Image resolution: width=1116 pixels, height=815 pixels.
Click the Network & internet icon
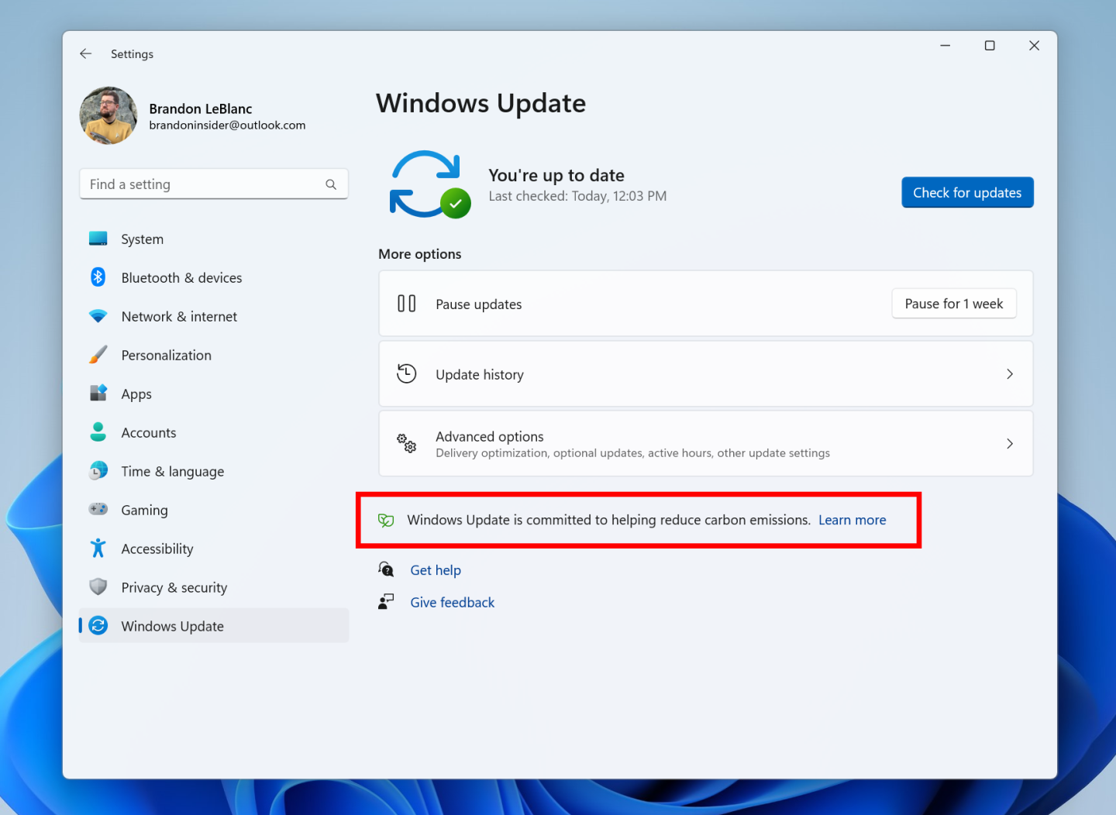pyautogui.click(x=98, y=316)
